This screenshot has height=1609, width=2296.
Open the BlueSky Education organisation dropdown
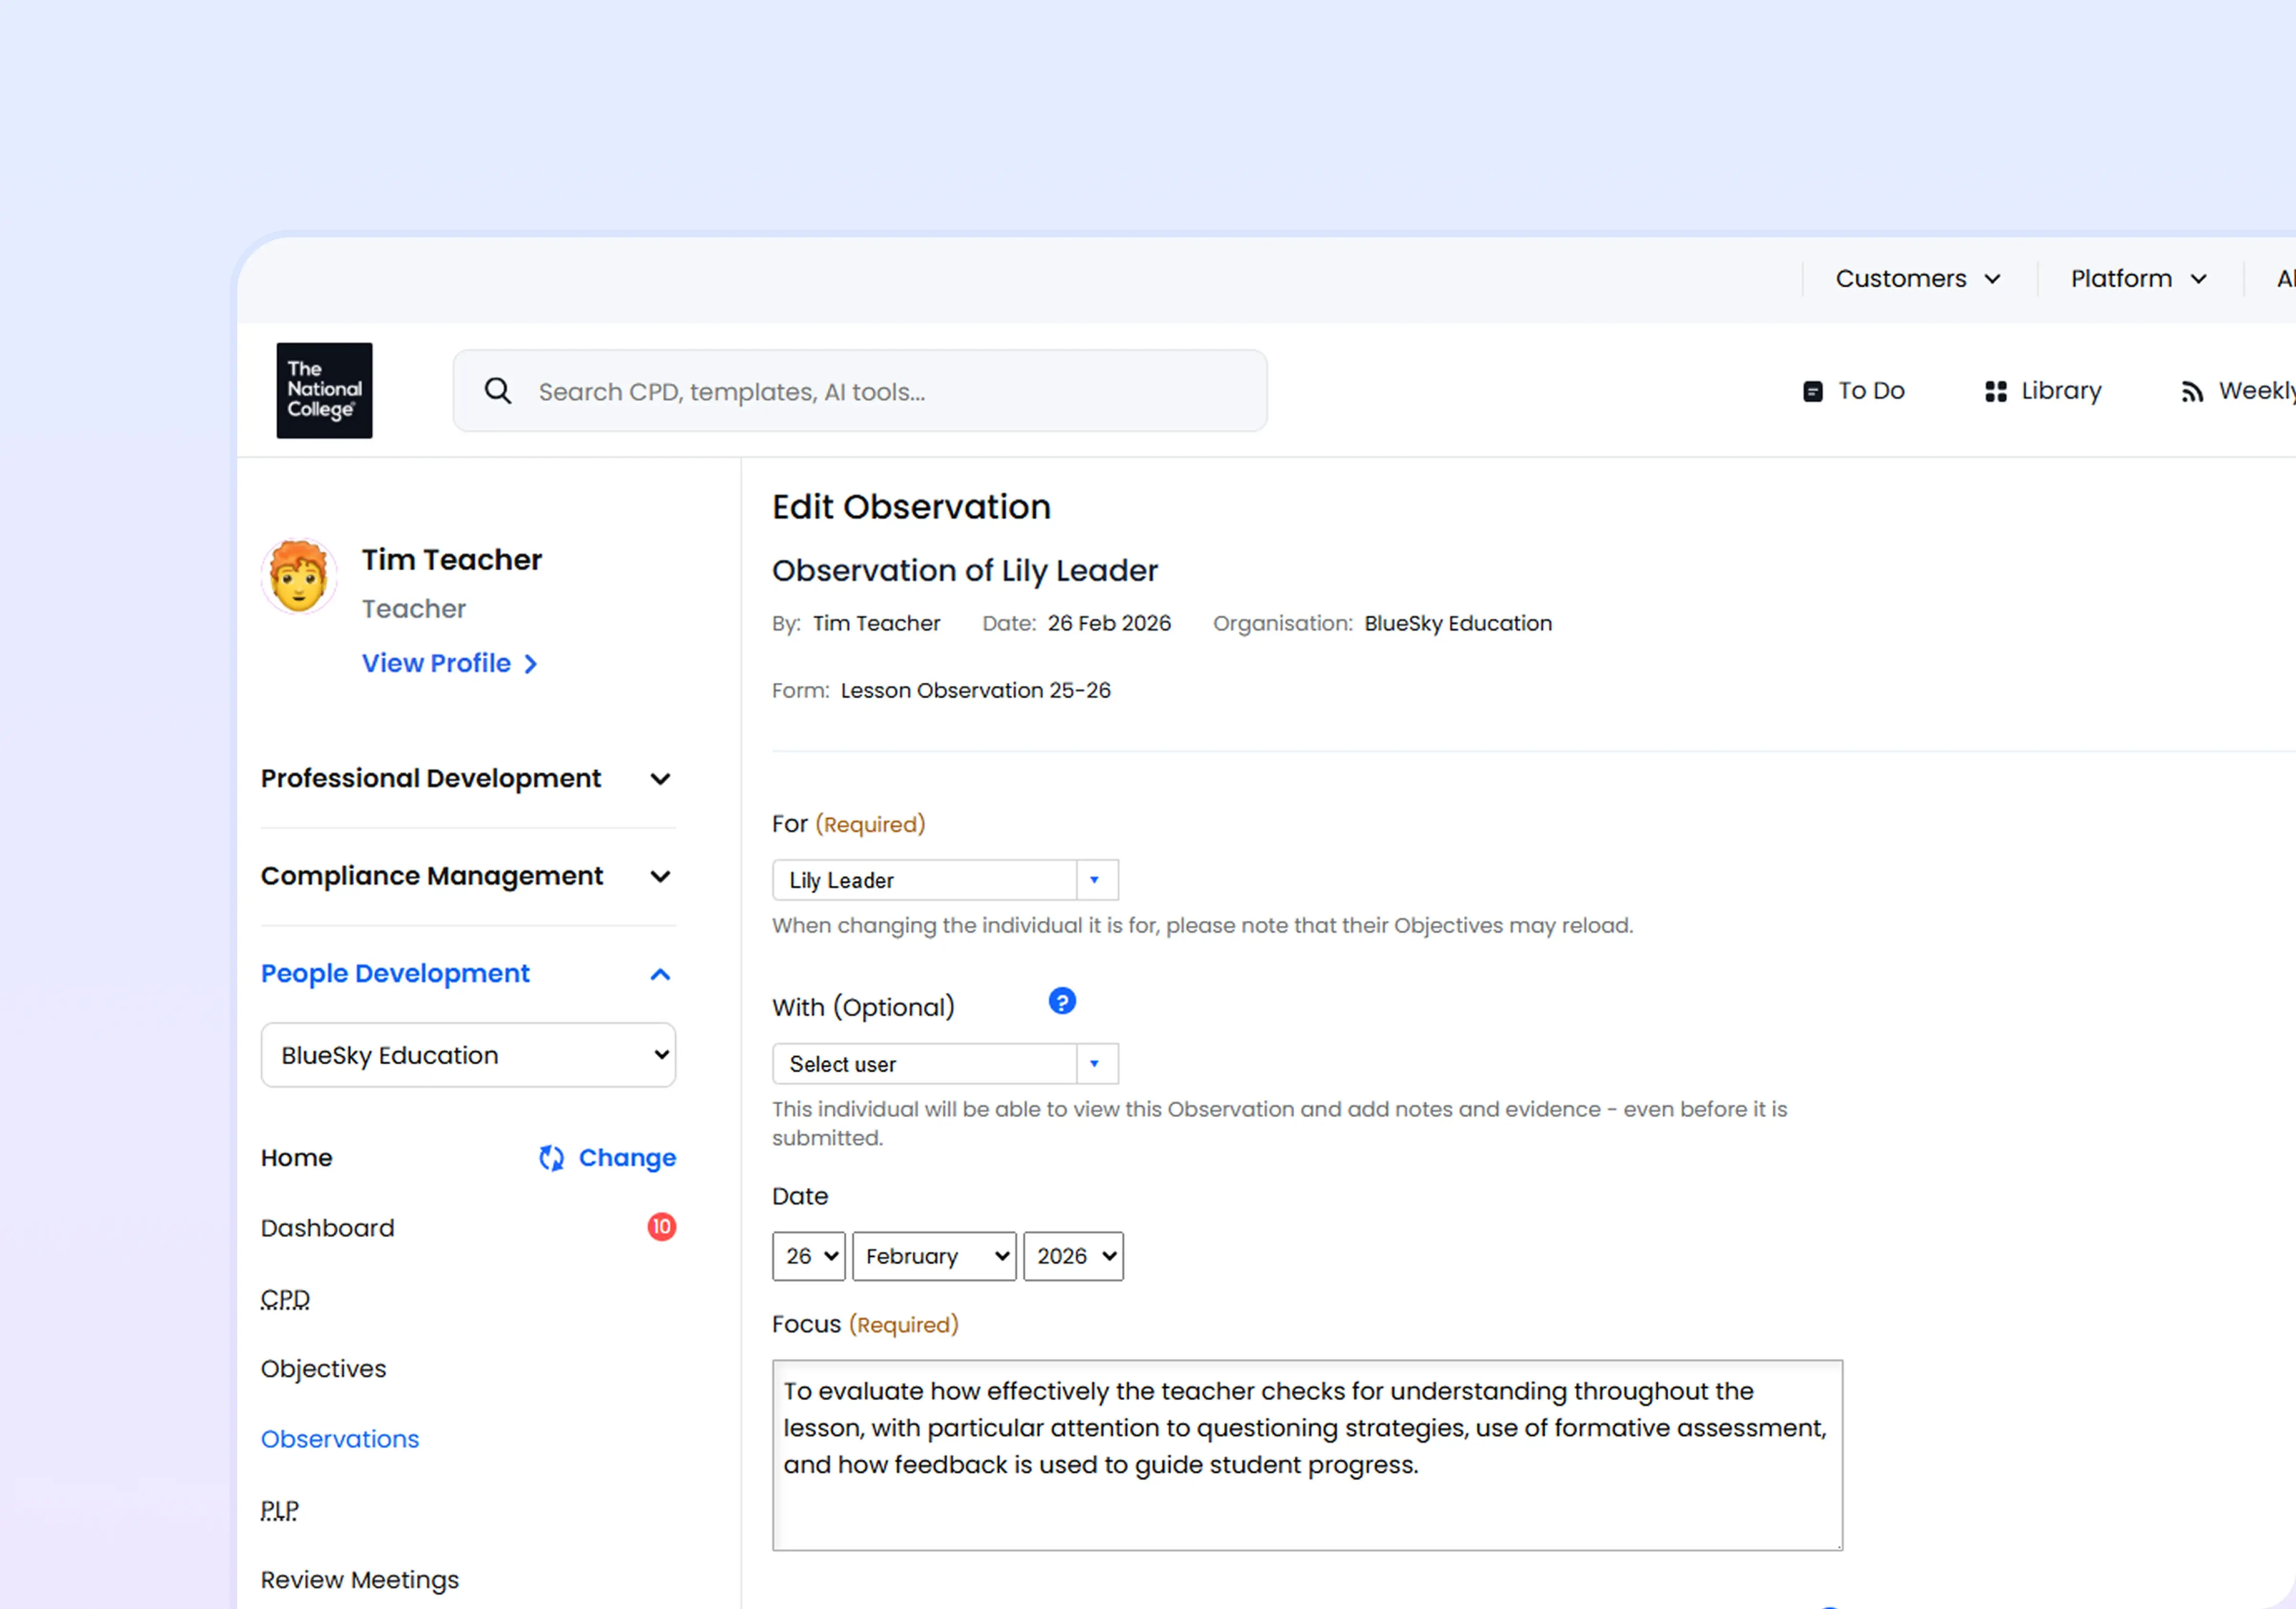pyautogui.click(x=468, y=1054)
